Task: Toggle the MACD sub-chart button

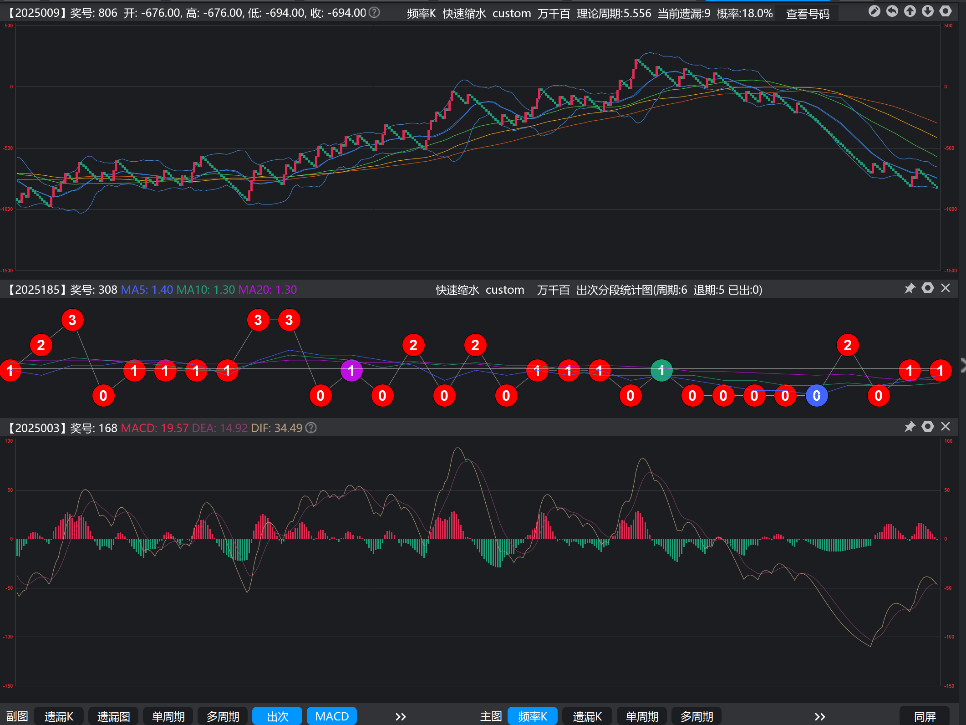Action: tap(332, 716)
